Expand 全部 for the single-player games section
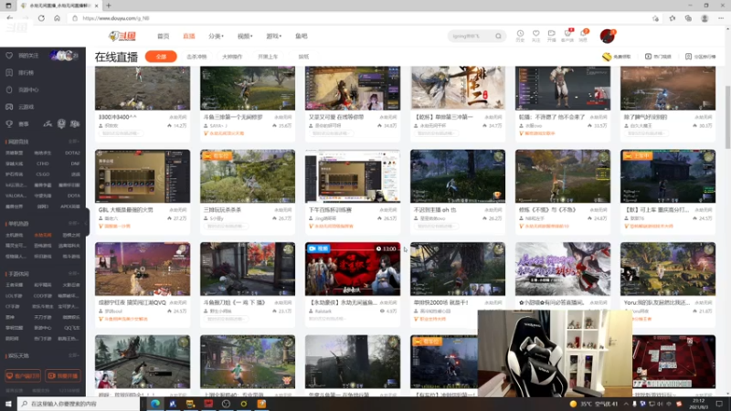 pyautogui.click(x=74, y=224)
